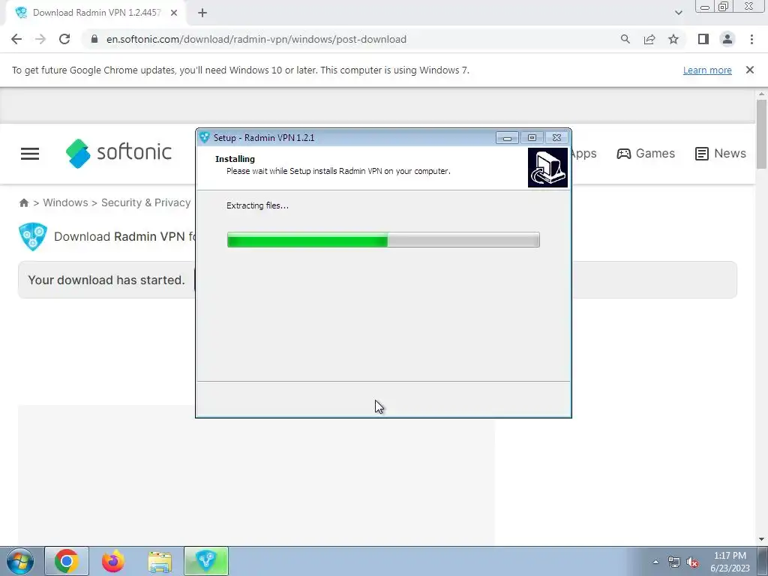
Task: Click the lock icon in address bar
Action: click(94, 39)
